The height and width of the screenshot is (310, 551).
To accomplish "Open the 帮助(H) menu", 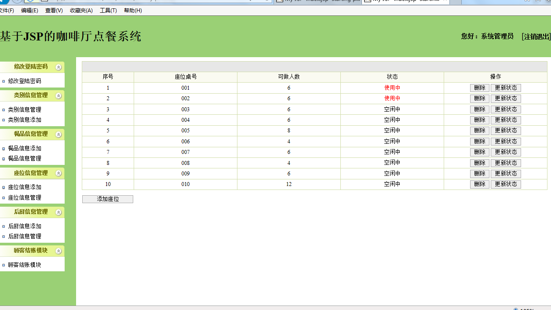I will [x=133, y=11].
